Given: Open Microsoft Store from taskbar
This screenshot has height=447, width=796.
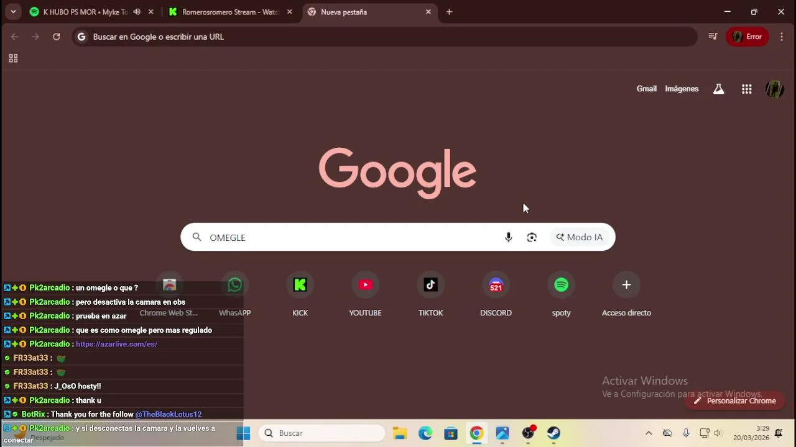Looking at the screenshot, I should tap(451, 433).
